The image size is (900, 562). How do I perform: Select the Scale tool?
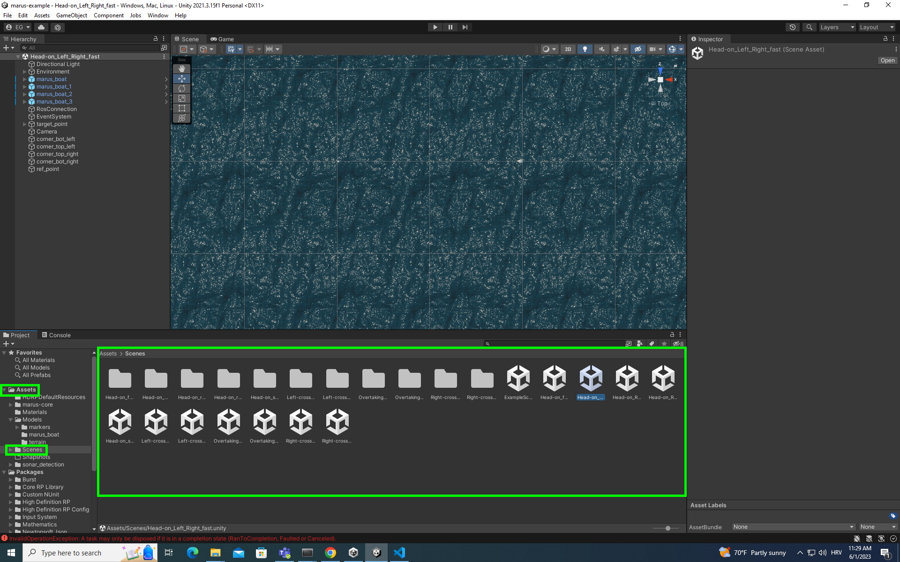pyautogui.click(x=182, y=98)
